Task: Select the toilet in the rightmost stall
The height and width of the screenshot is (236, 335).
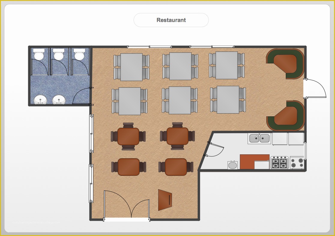Action: pos(79,54)
